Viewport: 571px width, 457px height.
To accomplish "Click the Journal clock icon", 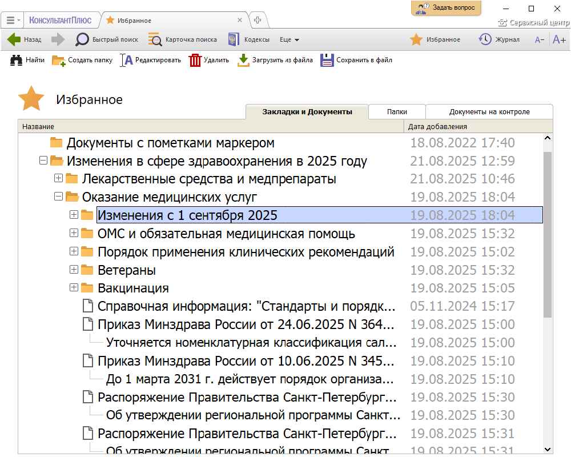I will [x=485, y=39].
